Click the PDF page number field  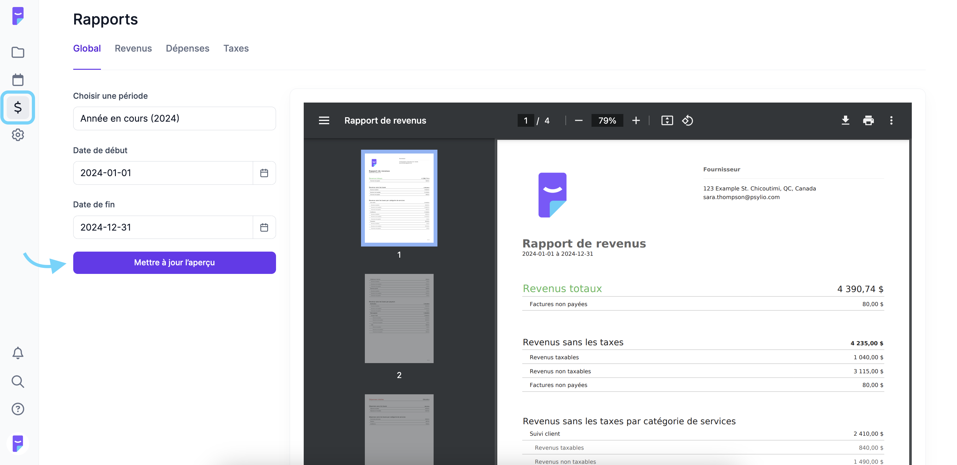526,120
